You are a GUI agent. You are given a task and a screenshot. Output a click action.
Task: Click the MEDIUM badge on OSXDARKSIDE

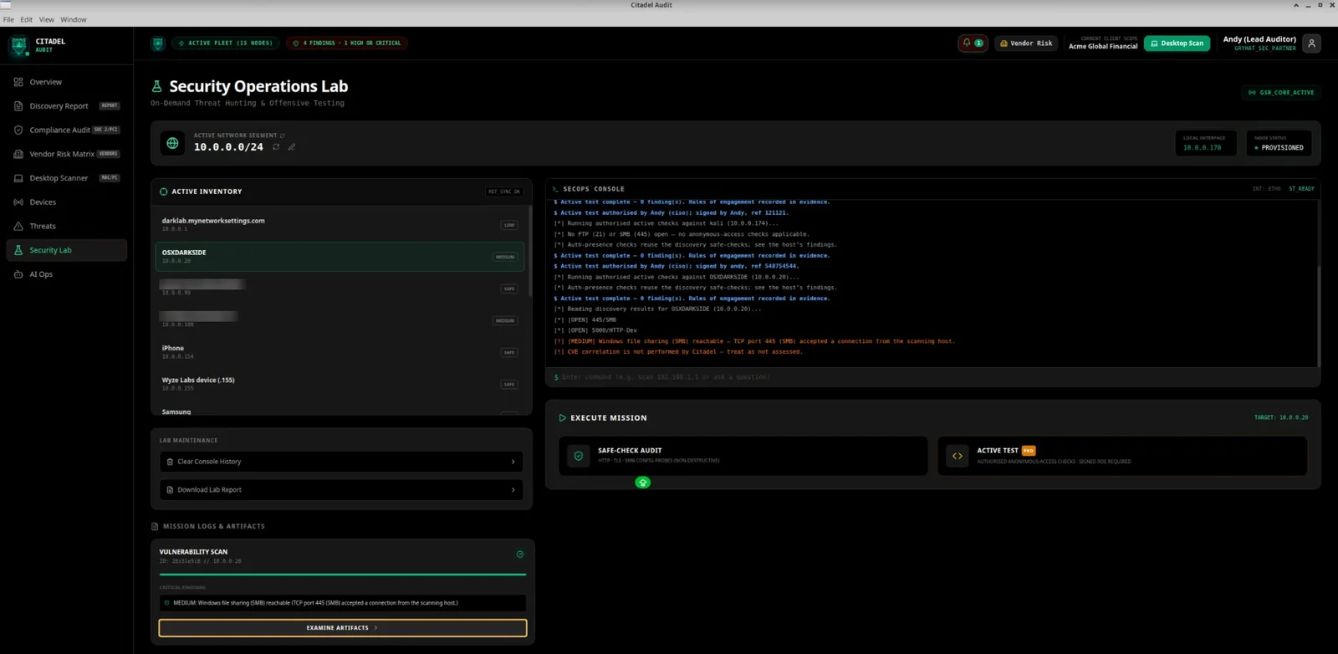(x=505, y=257)
